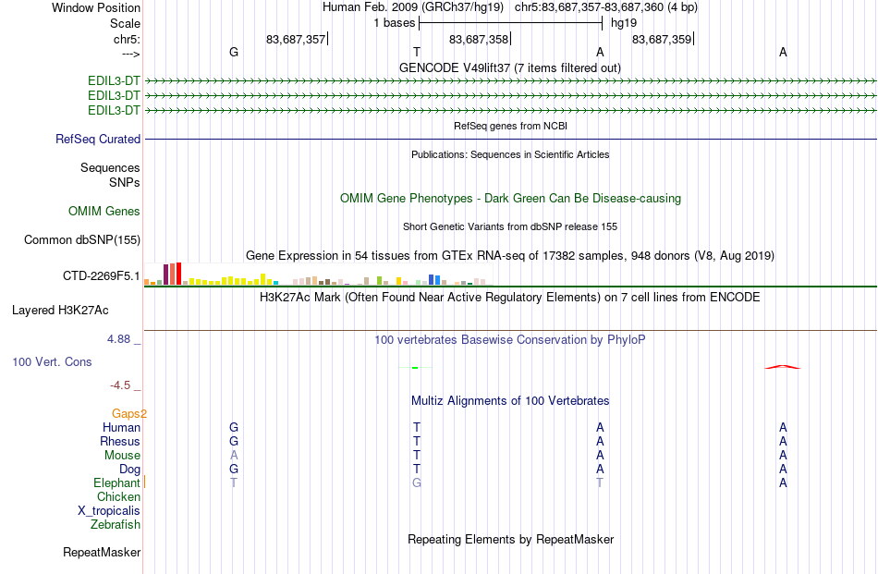Click the Human Feb. 2009 (GRCh37/hg19) title text
Image resolution: width=878 pixels, height=574 pixels.
click(413, 7)
